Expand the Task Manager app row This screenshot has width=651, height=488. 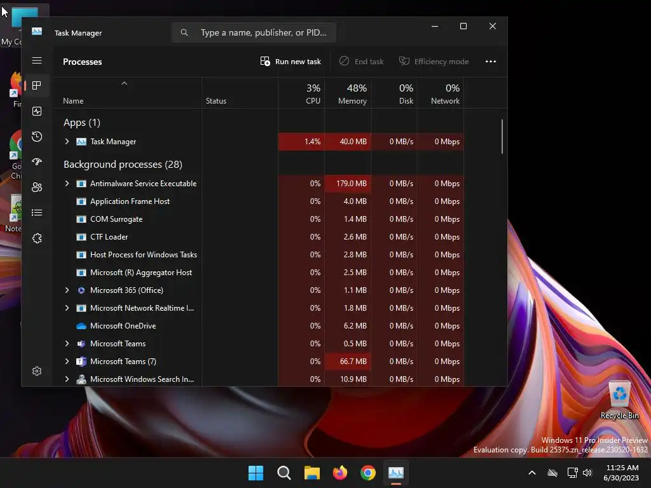[67, 142]
